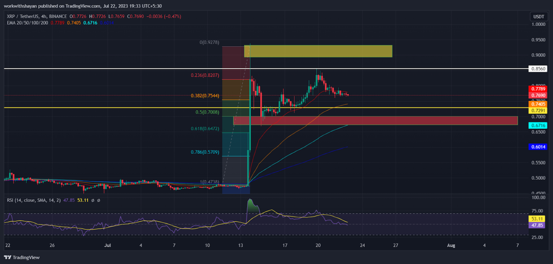Click the 0.236(0.8207) Fibonacci level label
Screen dimensions: 553x264
(204, 76)
